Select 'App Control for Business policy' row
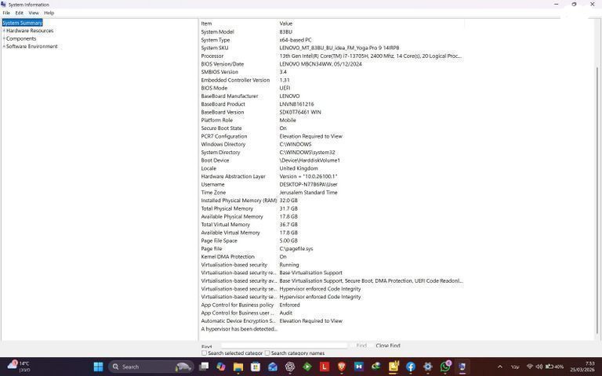 click(x=332, y=305)
